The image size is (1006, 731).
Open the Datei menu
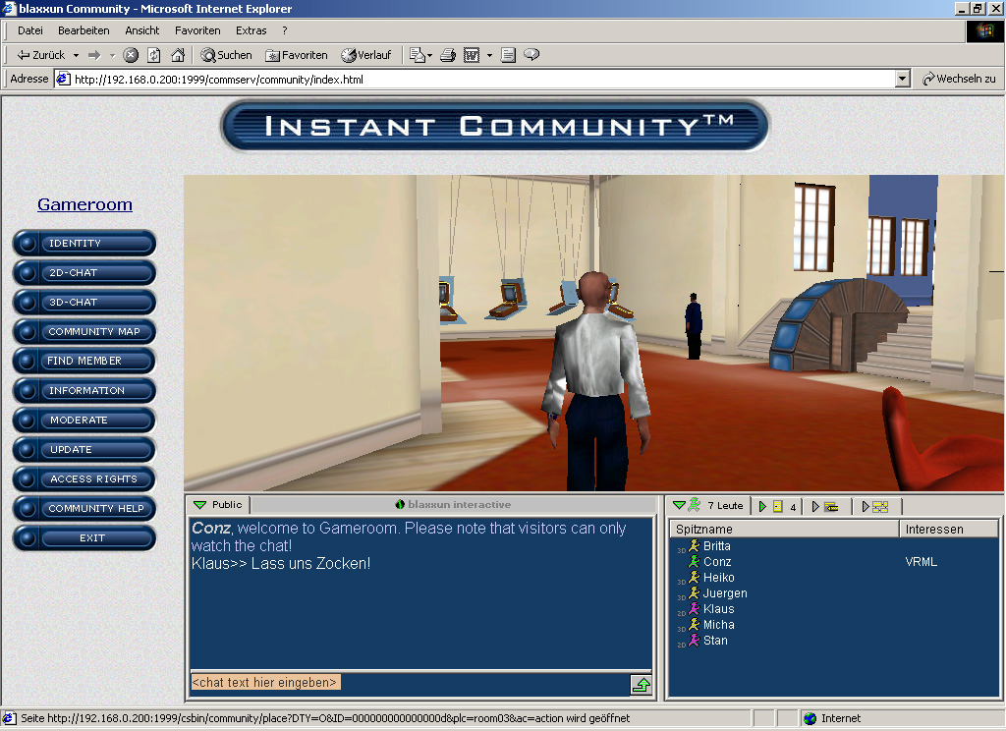[x=30, y=30]
